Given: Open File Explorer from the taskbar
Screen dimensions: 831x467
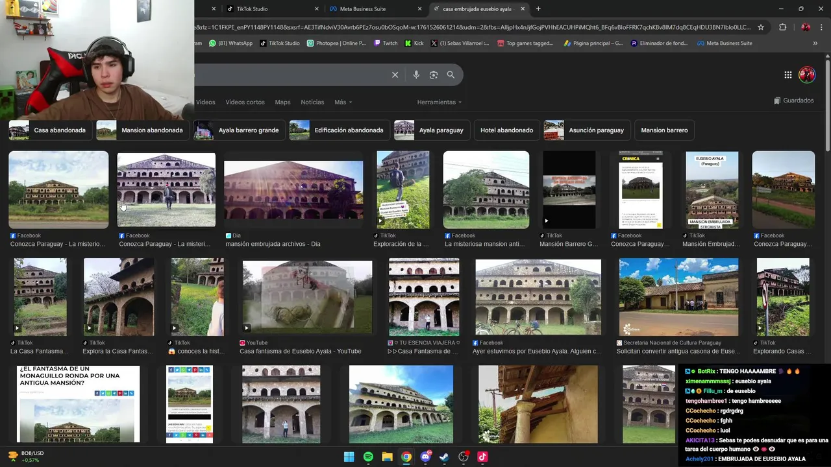Looking at the screenshot, I should (x=387, y=457).
